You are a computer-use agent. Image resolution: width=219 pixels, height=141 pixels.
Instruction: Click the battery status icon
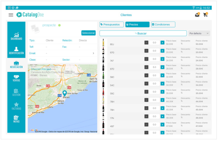pyautogui.click(x=201, y=8)
